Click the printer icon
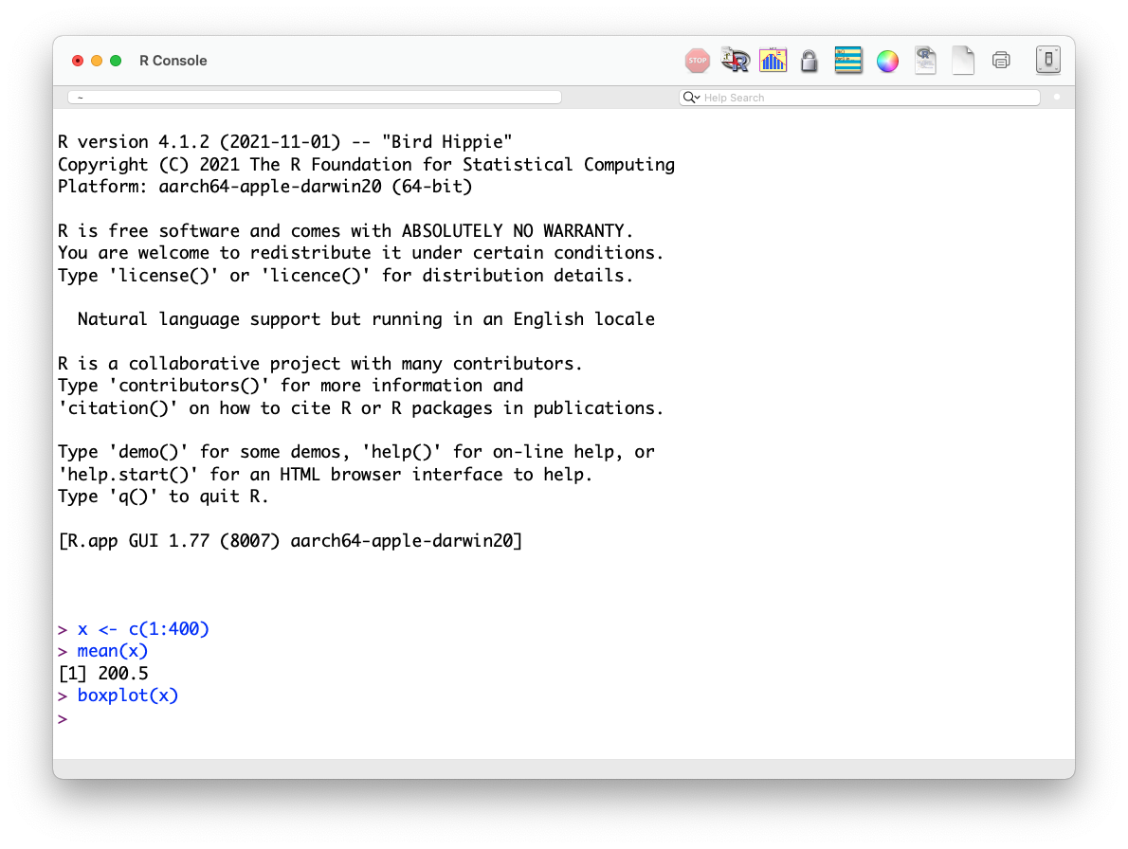1128x849 pixels. [1001, 61]
